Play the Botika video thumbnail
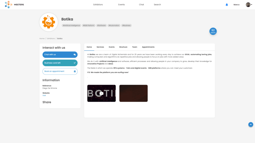The height and width of the screenshot is (143, 255). tap(101, 93)
